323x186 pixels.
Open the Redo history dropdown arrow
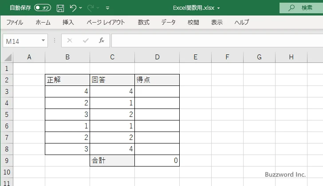point(98,8)
